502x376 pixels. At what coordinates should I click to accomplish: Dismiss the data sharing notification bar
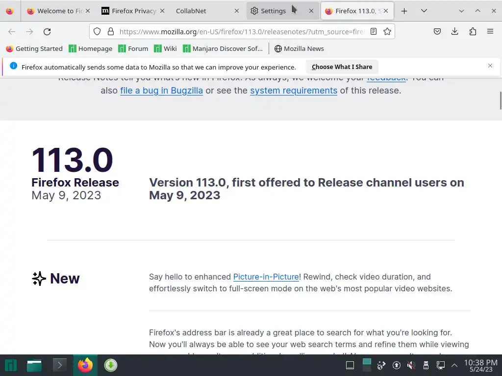(x=490, y=66)
